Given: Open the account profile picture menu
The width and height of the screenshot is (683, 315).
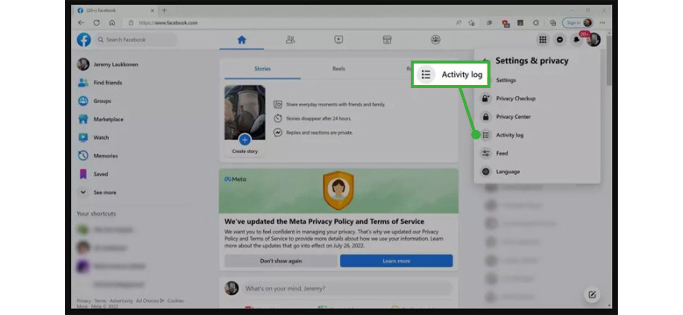Looking at the screenshot, I should (593, 40).
